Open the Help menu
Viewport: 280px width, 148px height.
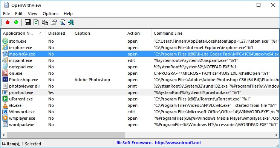68,14
